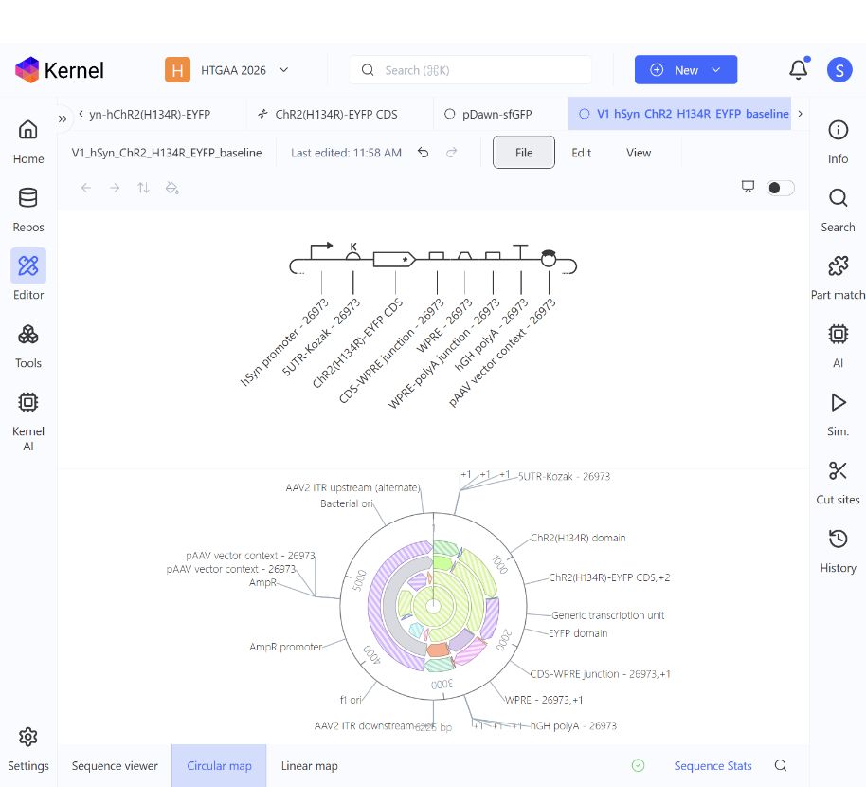Open the File menu
This screenshot has width=866, height=787.
click(524, 152)
